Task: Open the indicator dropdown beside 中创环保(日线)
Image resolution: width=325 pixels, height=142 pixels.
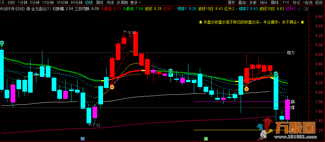Action: tap(28, 9)
